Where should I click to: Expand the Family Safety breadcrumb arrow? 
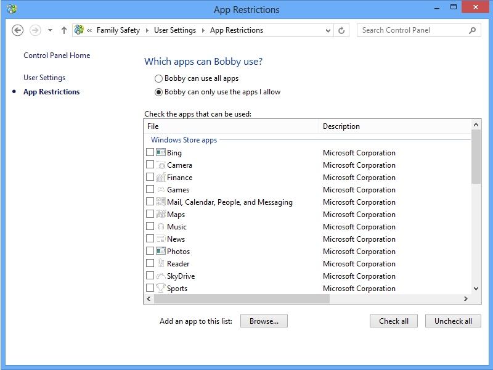(x=147, y=30)
